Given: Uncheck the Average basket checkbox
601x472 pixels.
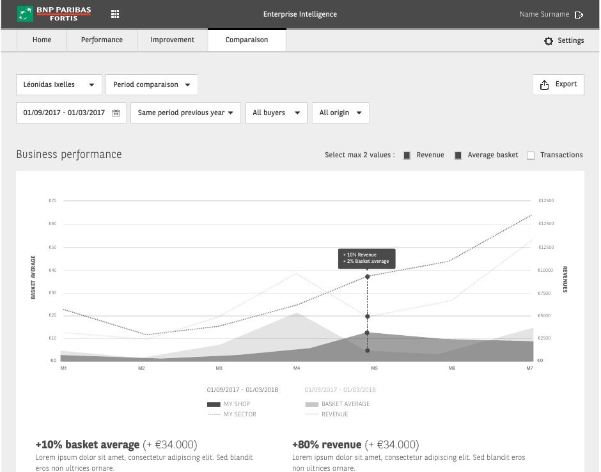Looking at the screenshot, I should 458,155.
